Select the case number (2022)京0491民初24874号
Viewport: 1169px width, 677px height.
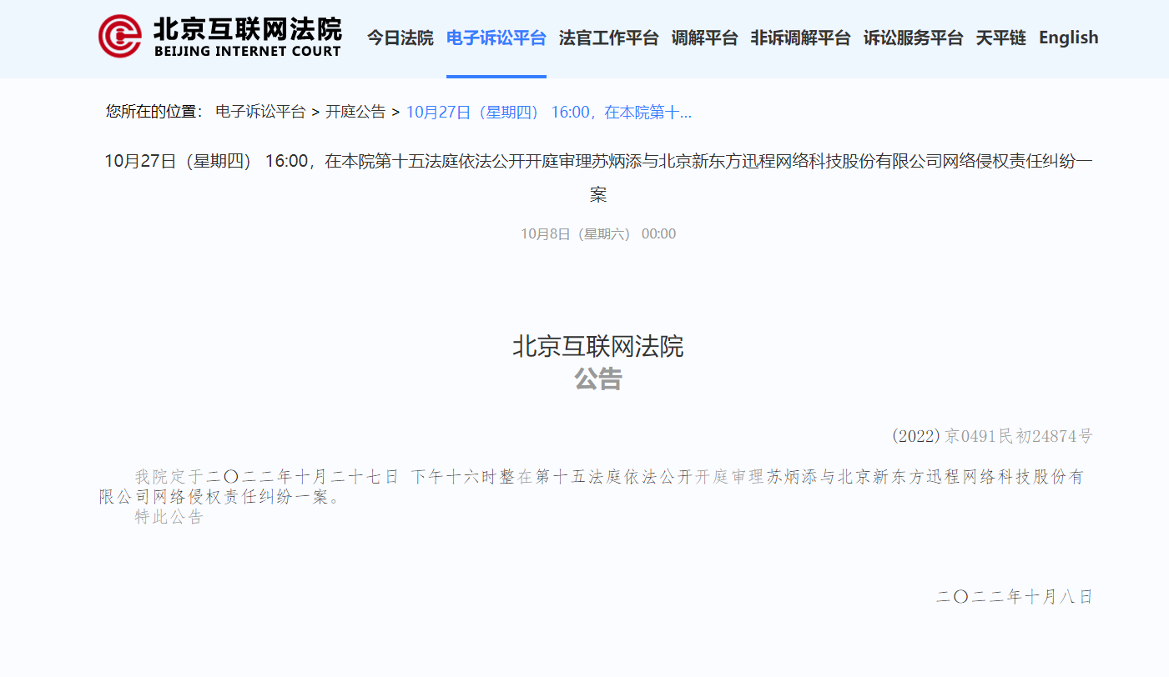[992, 436]
